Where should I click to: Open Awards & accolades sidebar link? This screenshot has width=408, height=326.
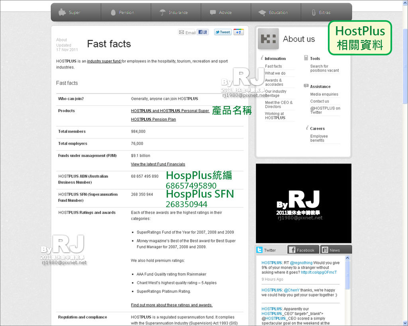pos(274,82)
